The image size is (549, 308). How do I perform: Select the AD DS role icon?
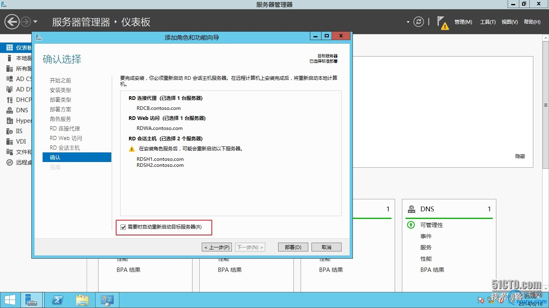(10, 89)
